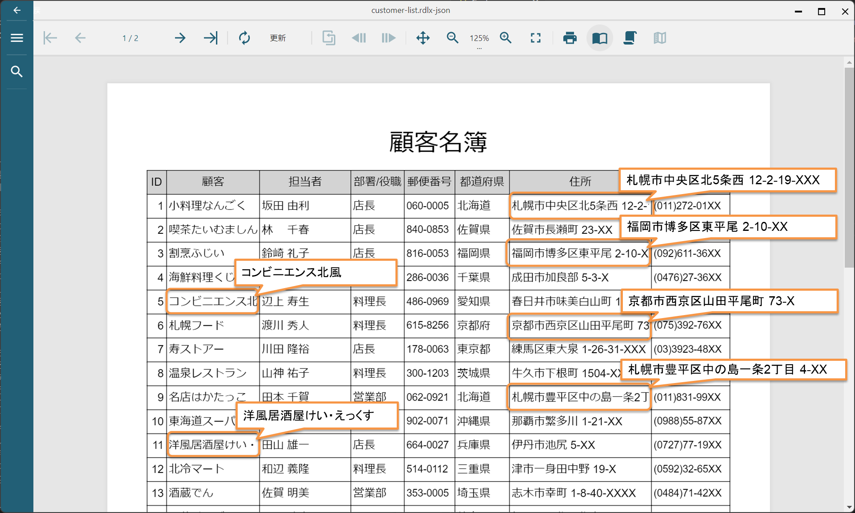Go to the next page
Image resolution: width=855 pixels, height=513 pixels.
tap(180, 38)
